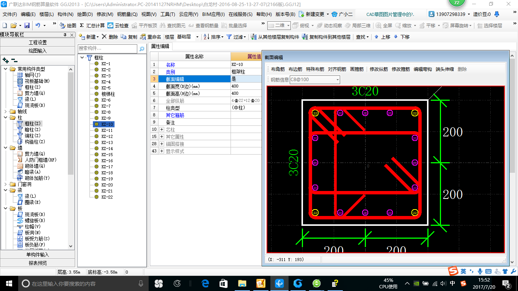Switch to 属性编辑 tab
Image resolution: width=518 pixels, height=291 pixels.
(x=160, y=46)
